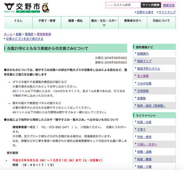The height and width of the screenshot is (170, 183).
Task: Open the 事業者の方へ navigation tab
Action: pyautogui.click(x=133, y=23)
